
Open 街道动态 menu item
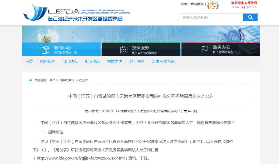tap(92, 61)
